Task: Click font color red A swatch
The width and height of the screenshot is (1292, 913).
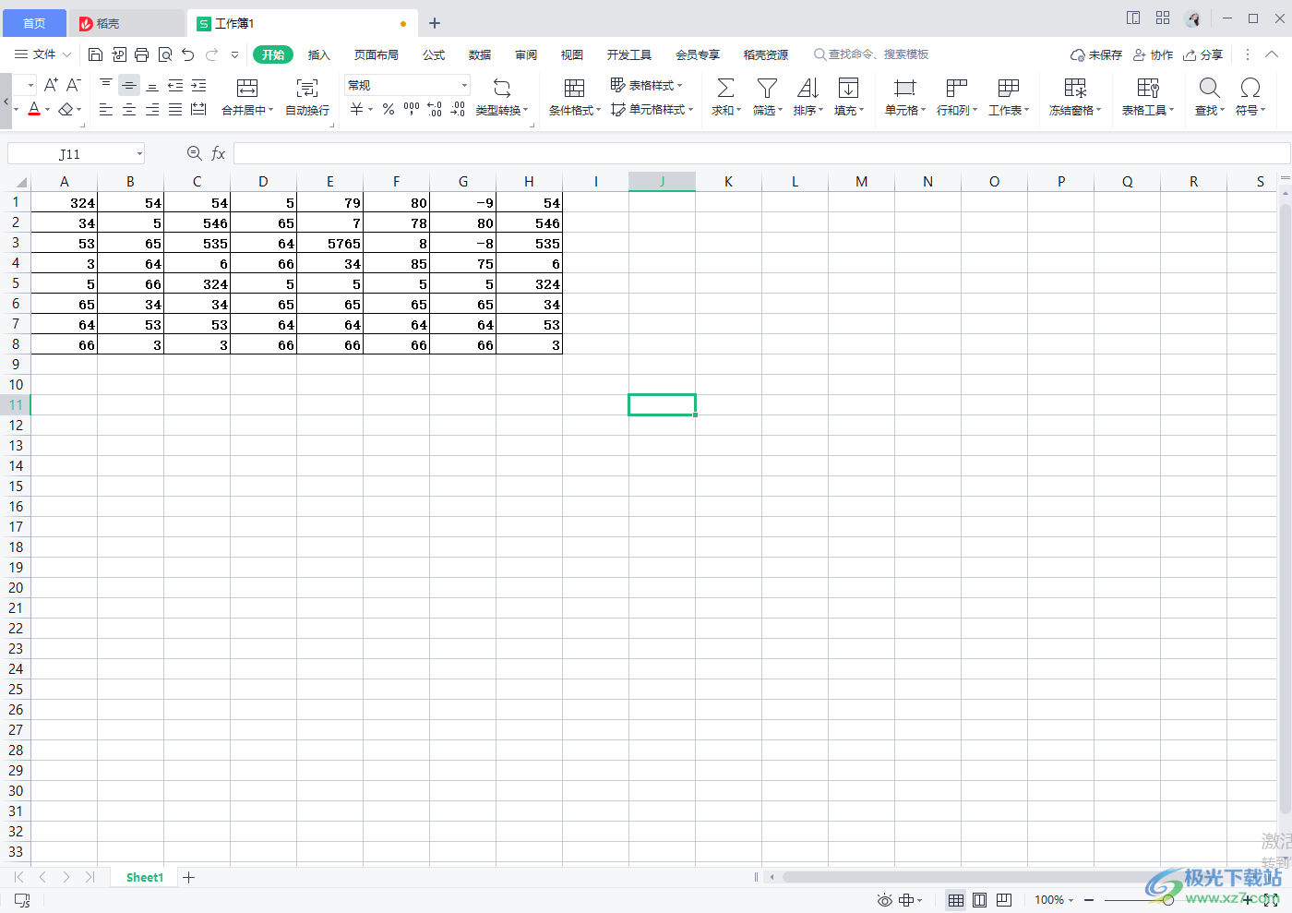Action: click(34, 110)
